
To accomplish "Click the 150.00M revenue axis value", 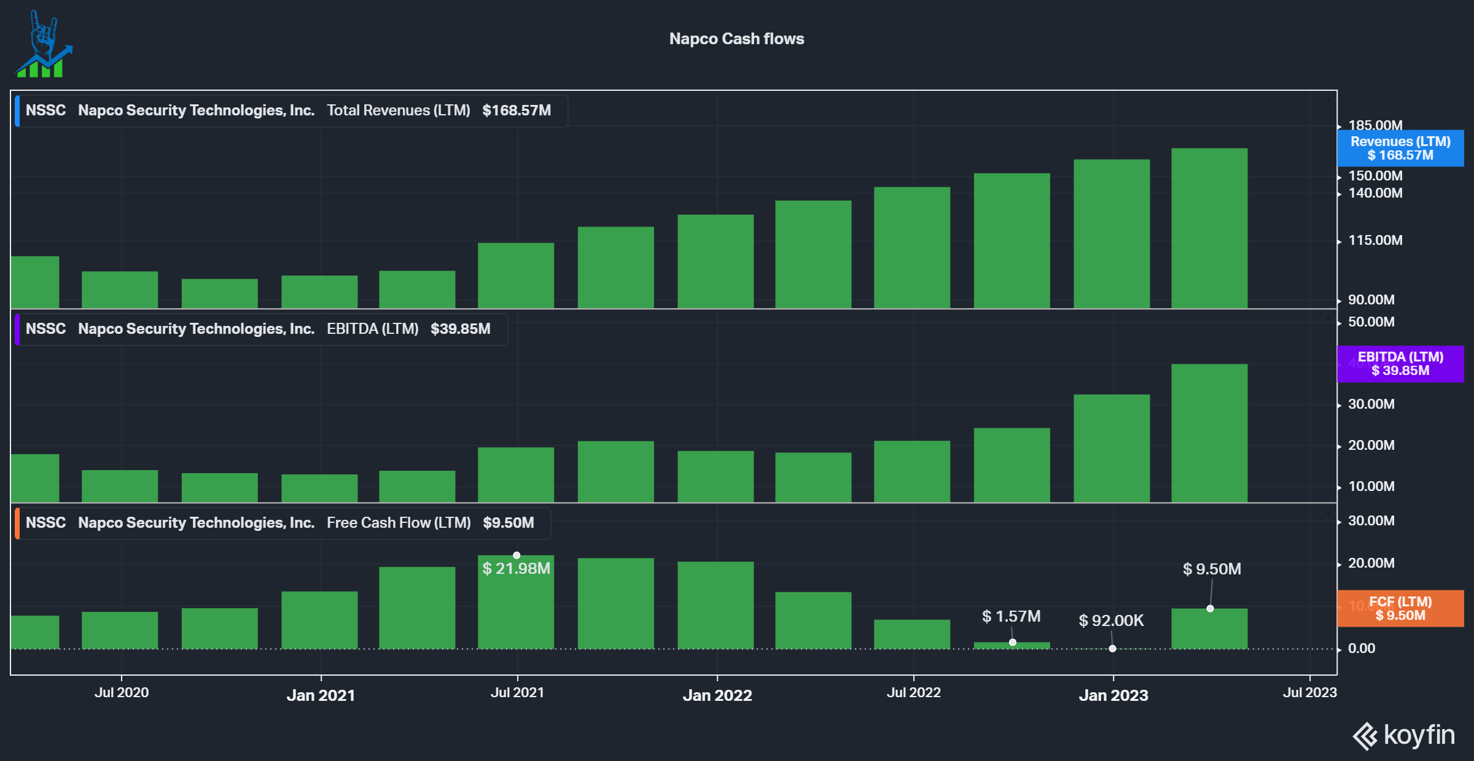I will point(1375,176).
